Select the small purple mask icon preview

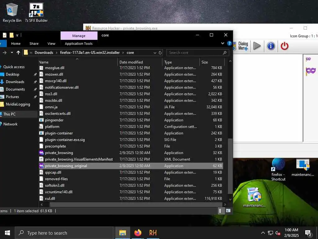(x=308, y=59)
